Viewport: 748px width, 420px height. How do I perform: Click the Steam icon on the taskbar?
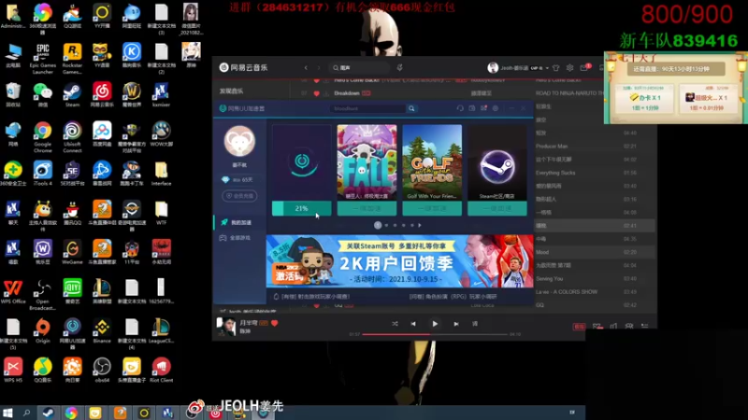[48, 413]
